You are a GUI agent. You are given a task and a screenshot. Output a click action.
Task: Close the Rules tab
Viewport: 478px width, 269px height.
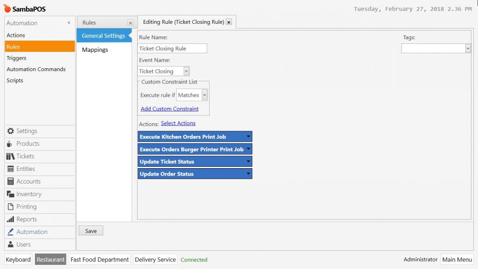pos(131,23)
